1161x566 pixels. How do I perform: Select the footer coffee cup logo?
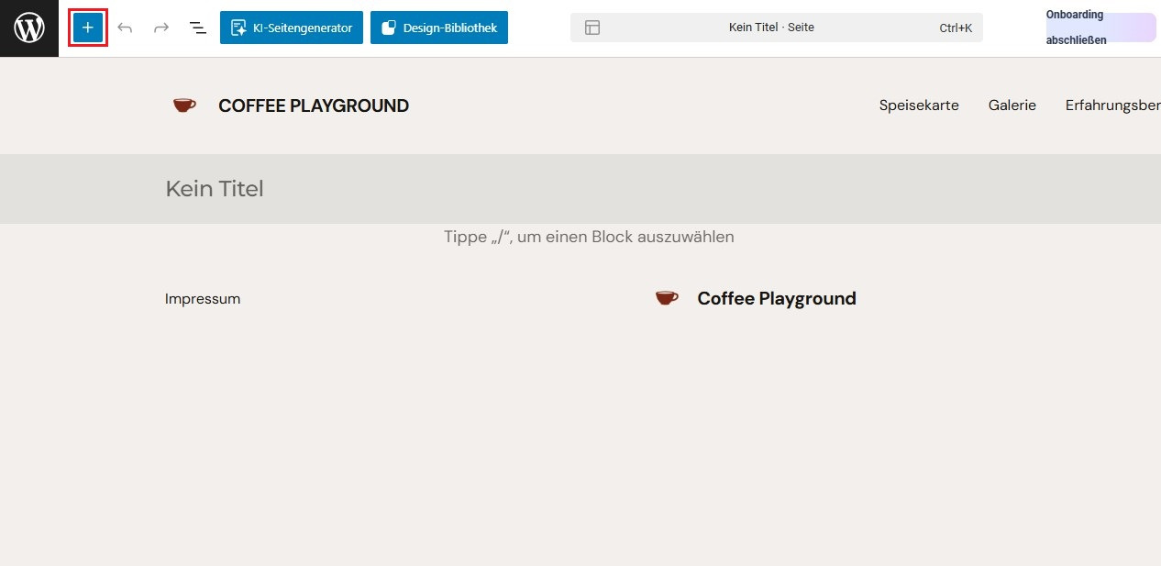point(667,298)
